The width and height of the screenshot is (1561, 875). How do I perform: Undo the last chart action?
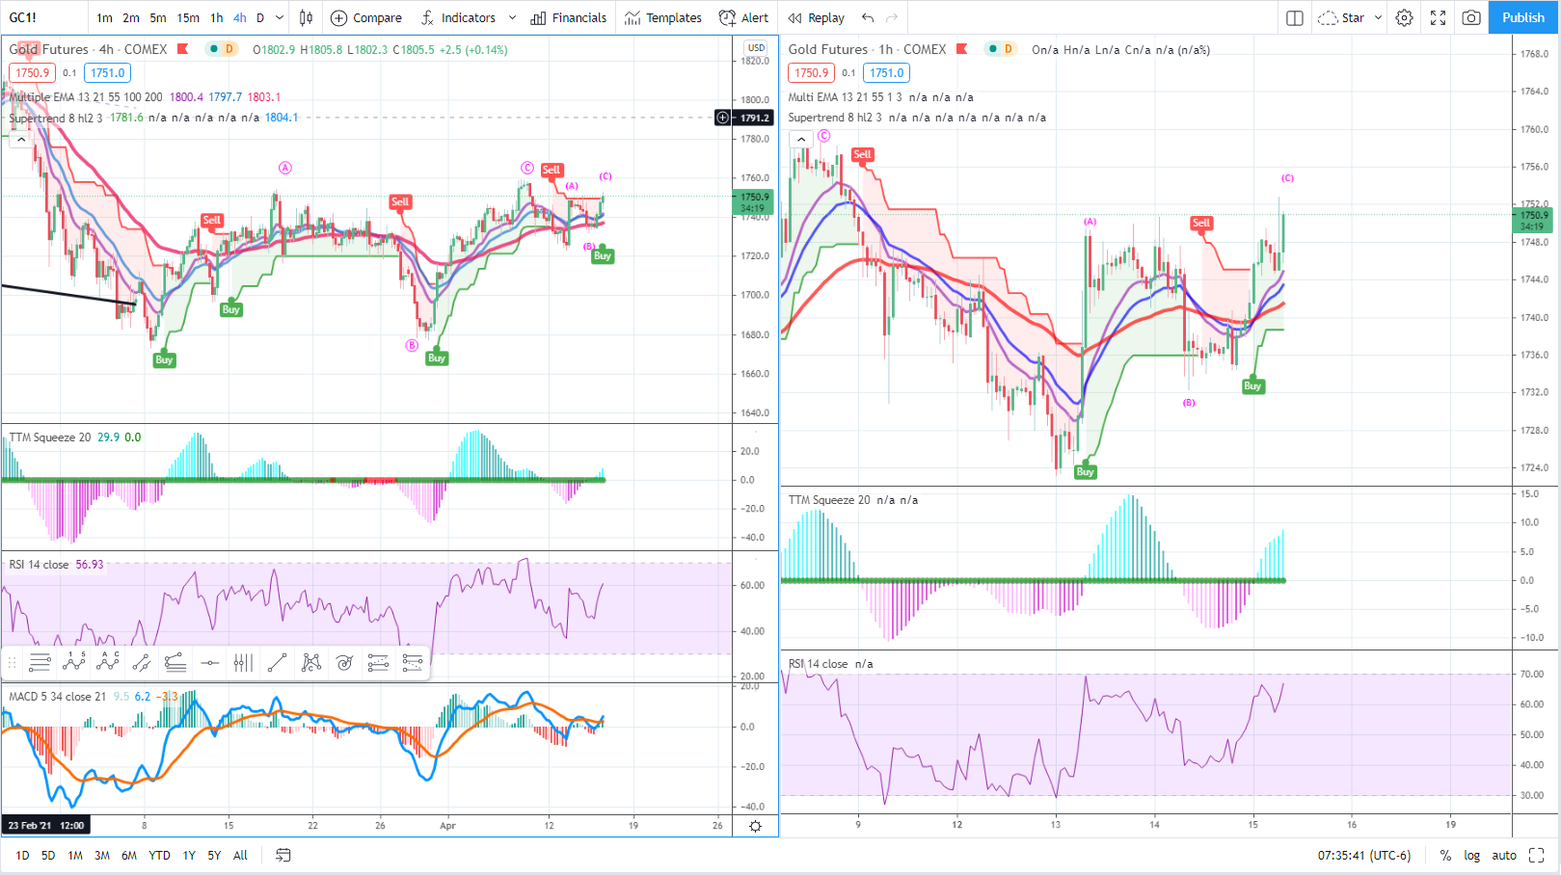pyautogui.click(x=868, y=17)
